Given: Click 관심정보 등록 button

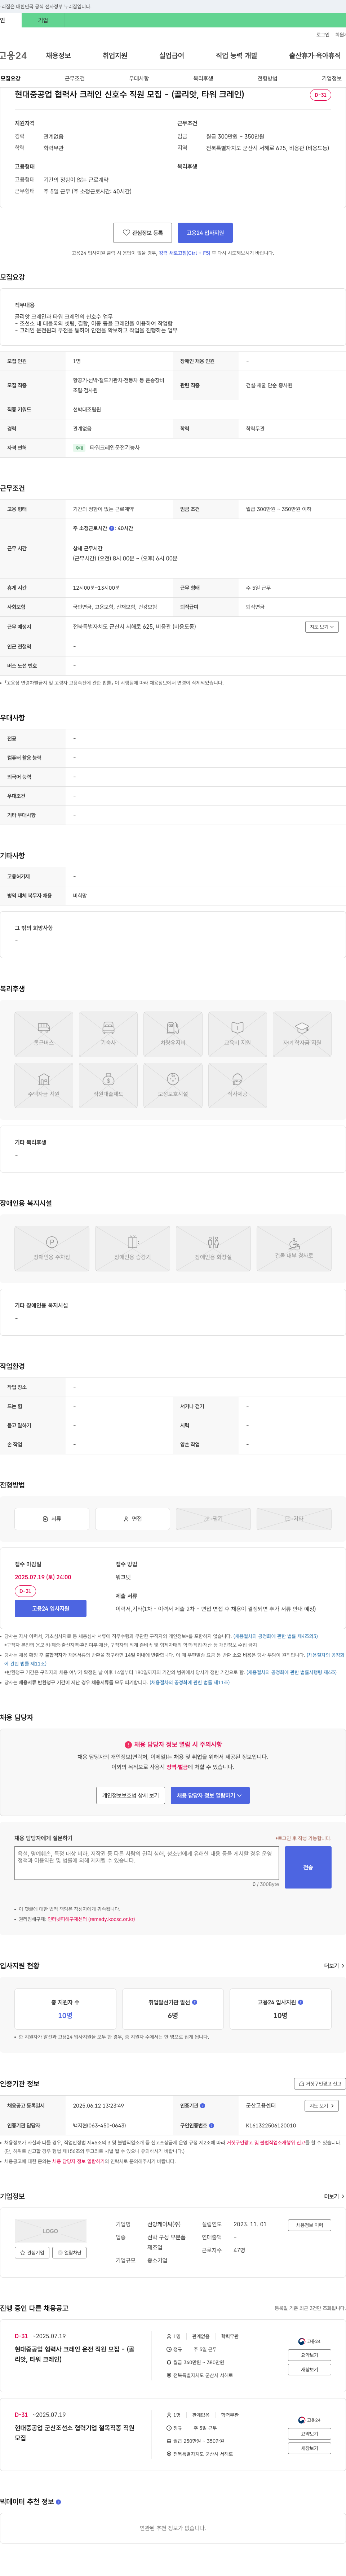Looking at the screenshot, I should coord(142,233).
